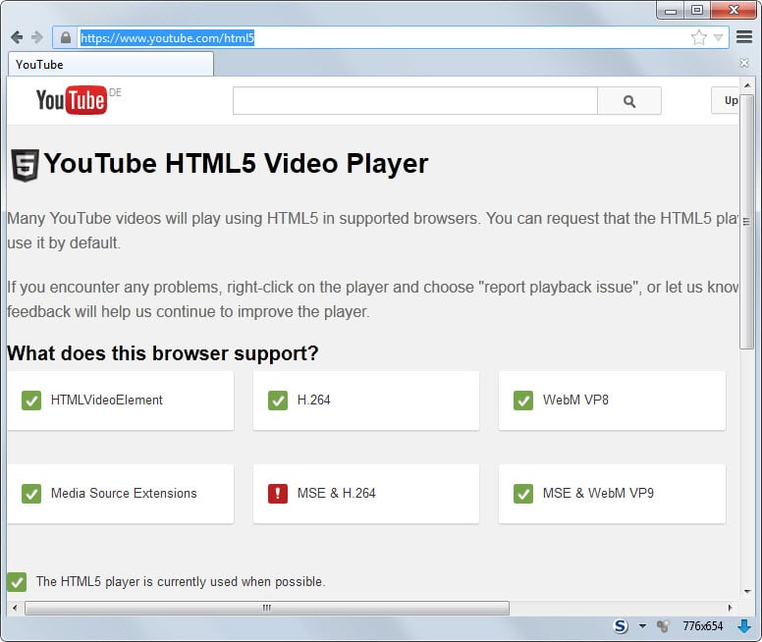Click the horizontal scrollbar left arrow
Viewport: 762px width, 642px height.
[x=15, y=608]
